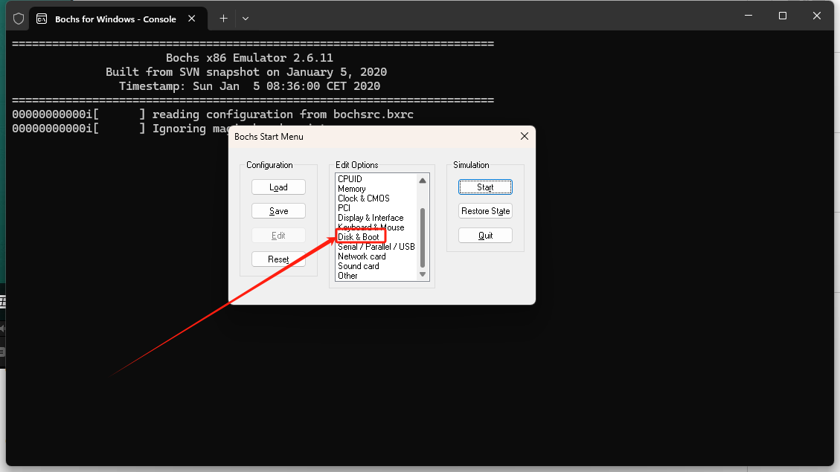
Task: Click the Restore State button
Action: click(x=485, y=211)
